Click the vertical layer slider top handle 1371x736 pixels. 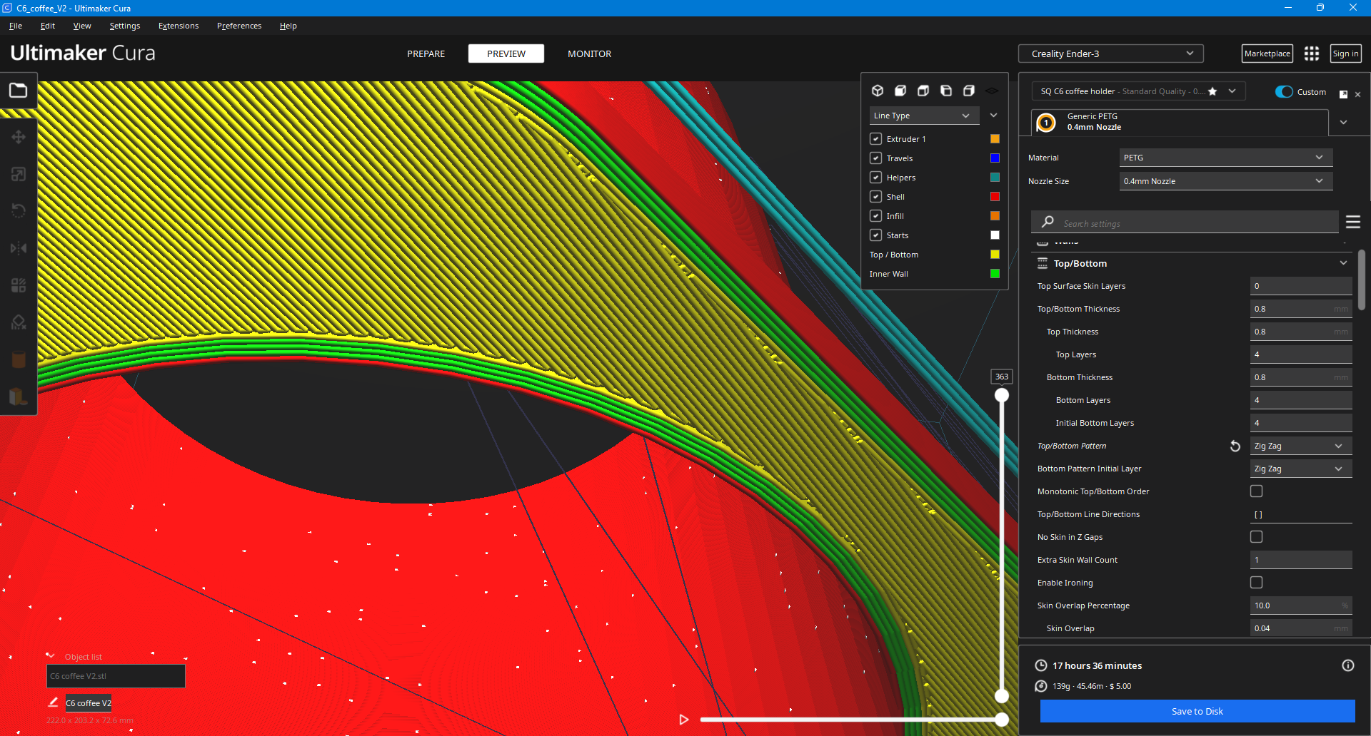[x=1002, y=395]
